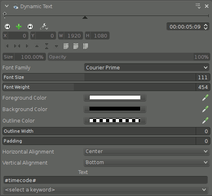
Task: Open Vertical Alignment Bottom dropdown
Action: point(147,163)
